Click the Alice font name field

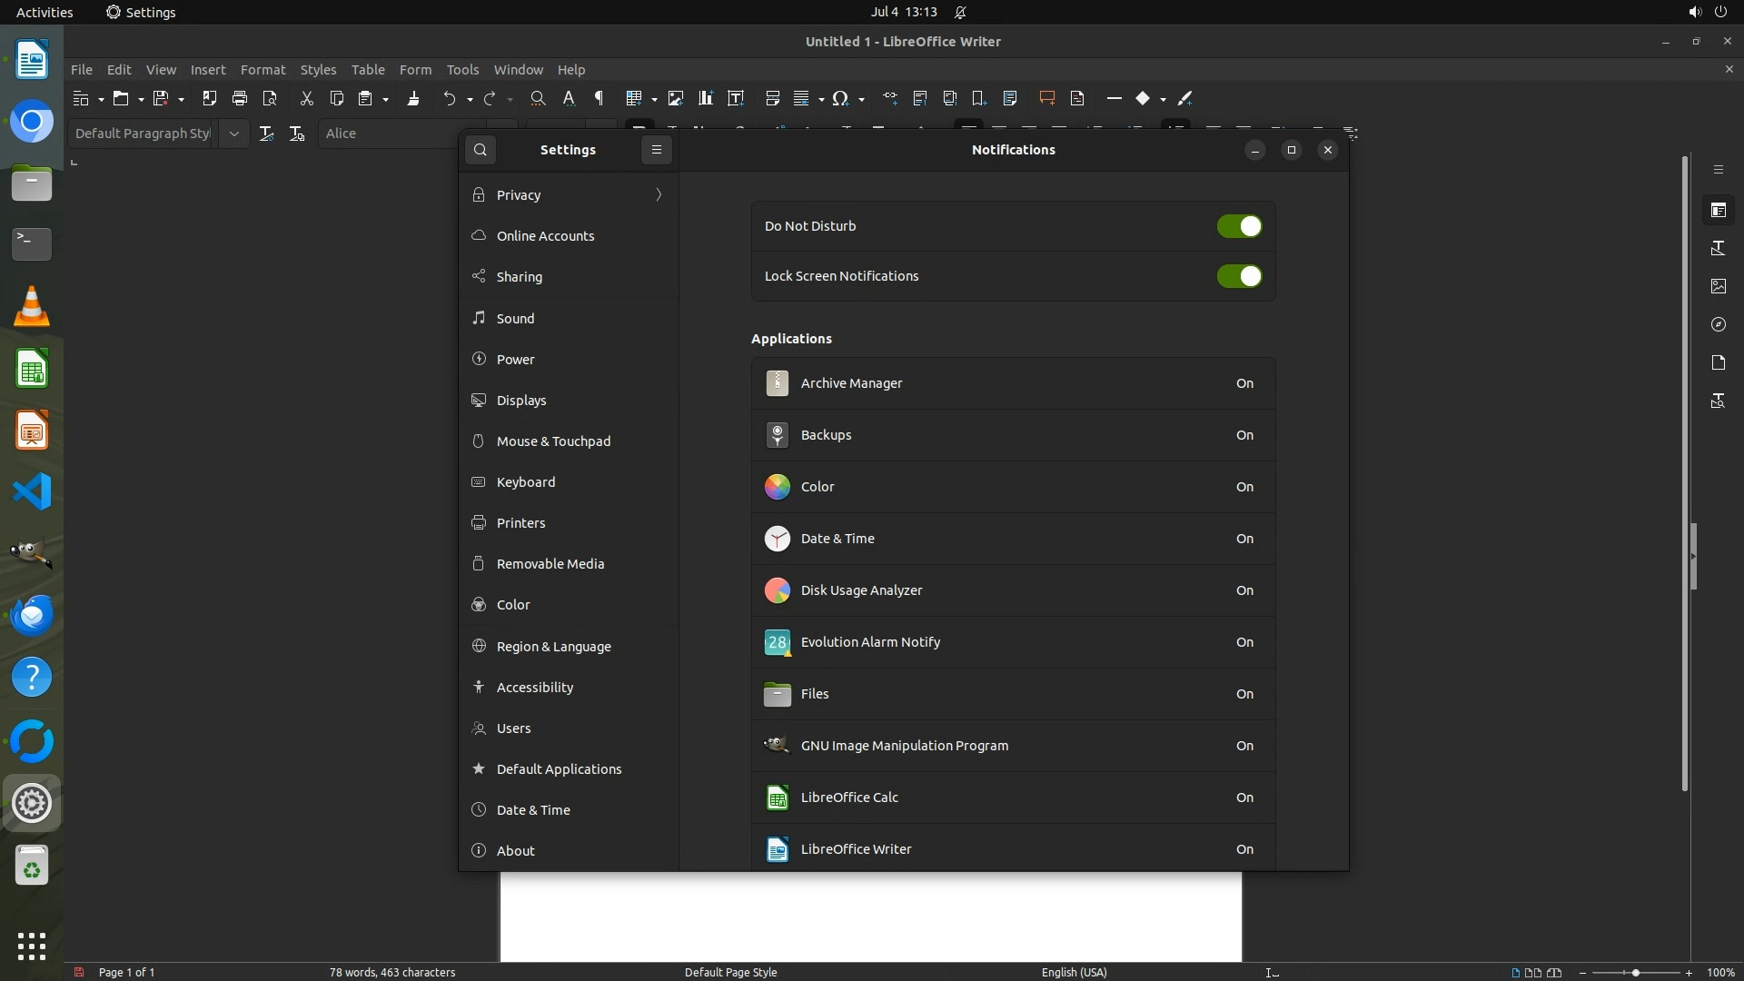400,134
